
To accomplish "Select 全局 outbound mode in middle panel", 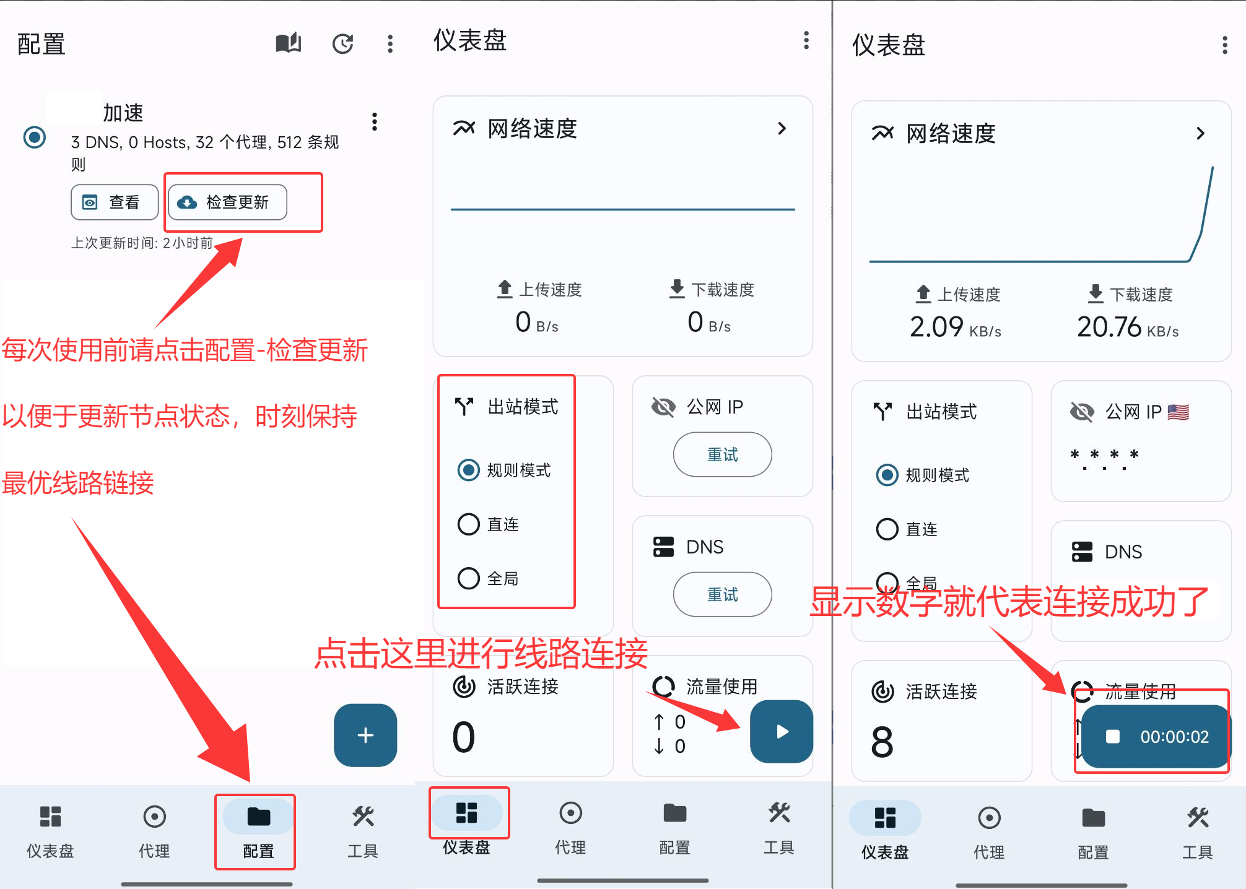I will point(469,578).
